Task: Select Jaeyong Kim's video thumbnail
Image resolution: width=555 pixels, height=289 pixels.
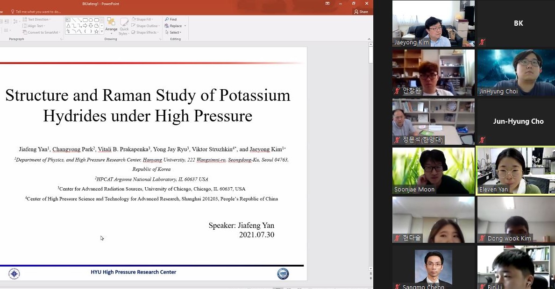Action: coord(433,23)
